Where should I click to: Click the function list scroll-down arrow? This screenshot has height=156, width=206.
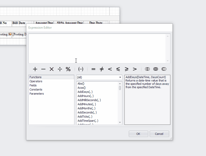(120, 122)
